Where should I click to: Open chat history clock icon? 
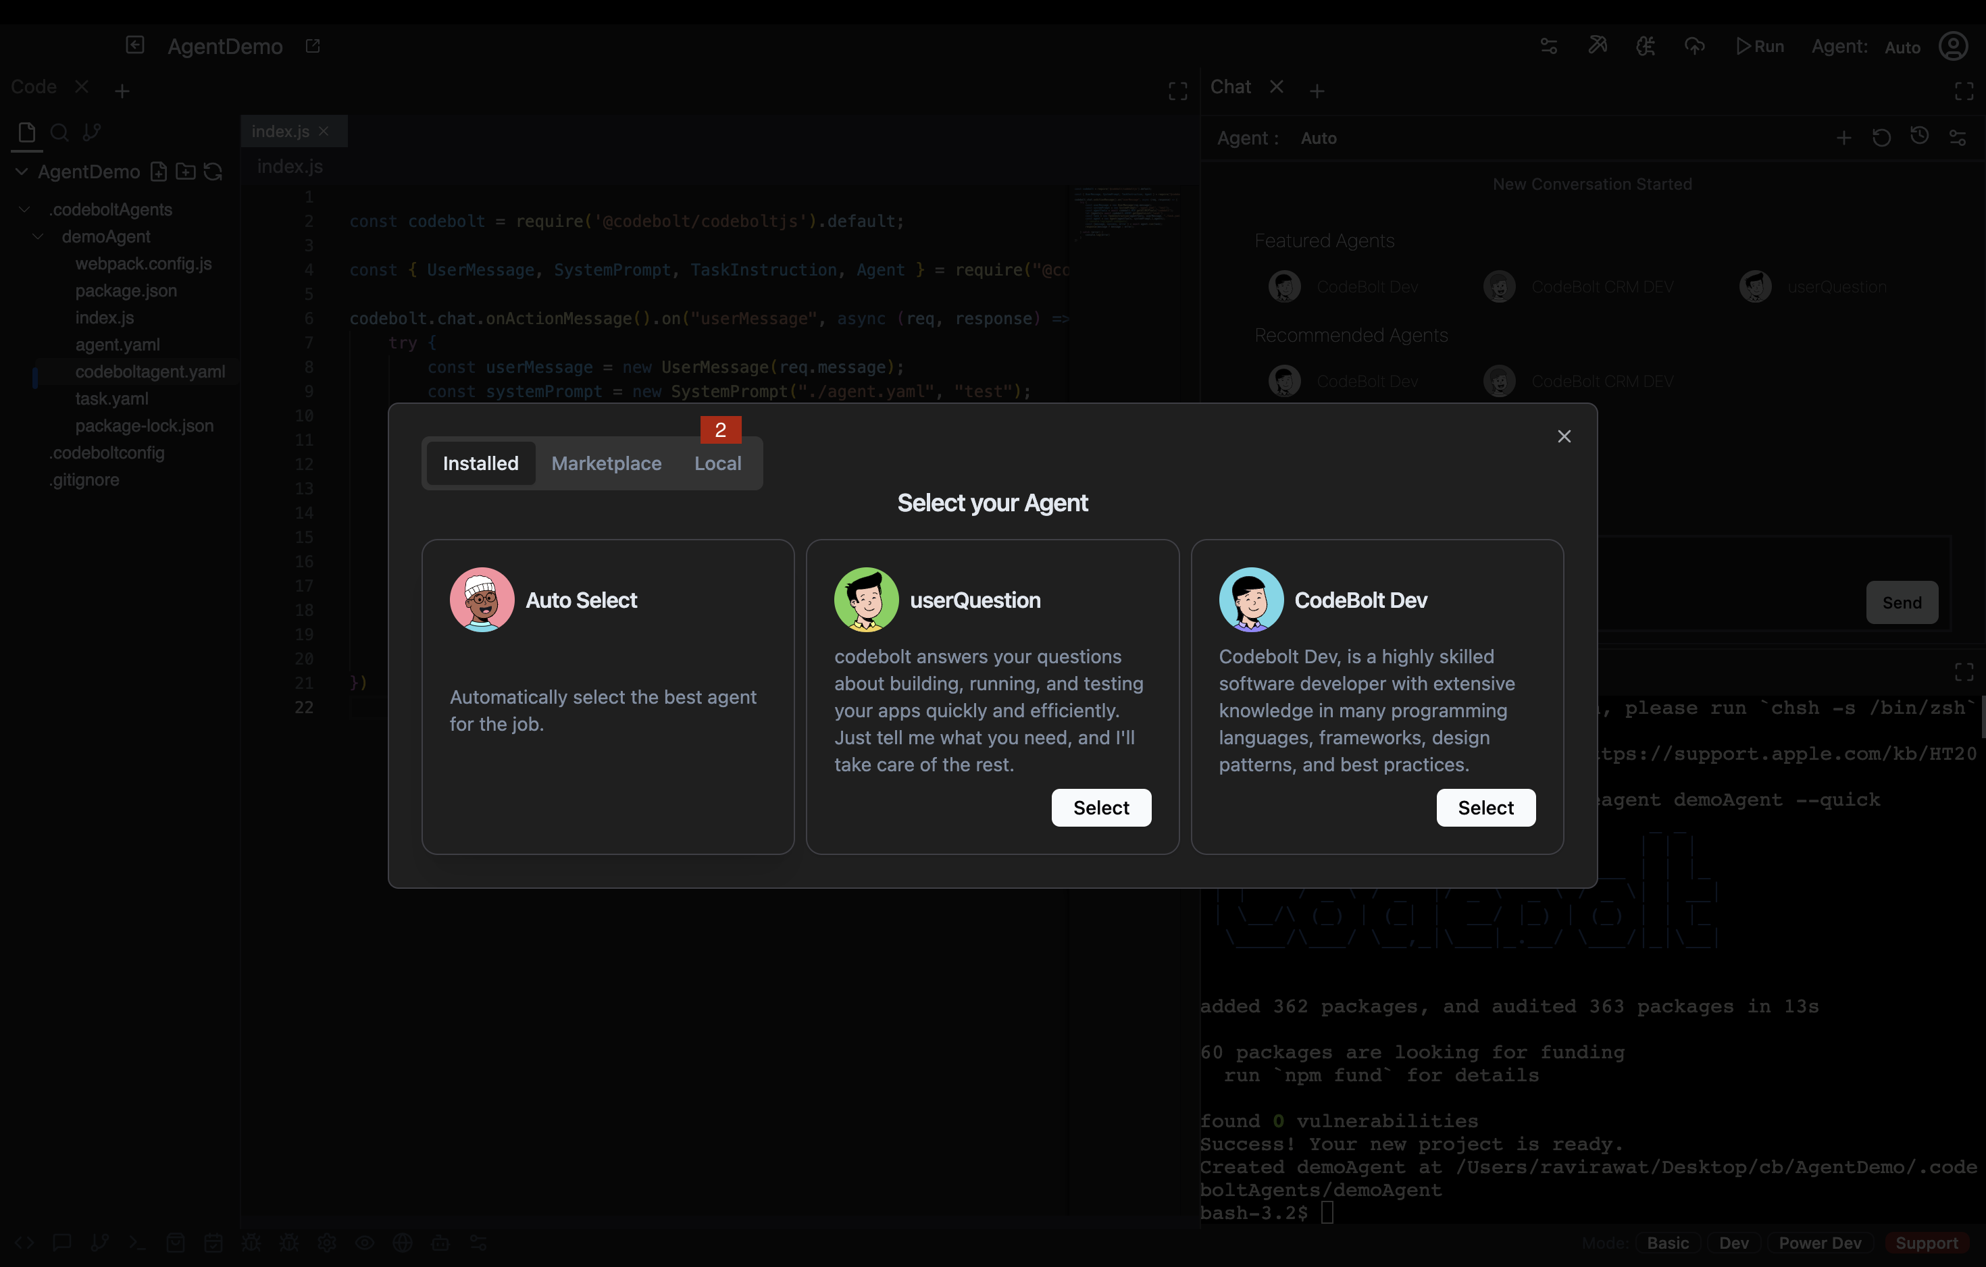point(1919,136)
